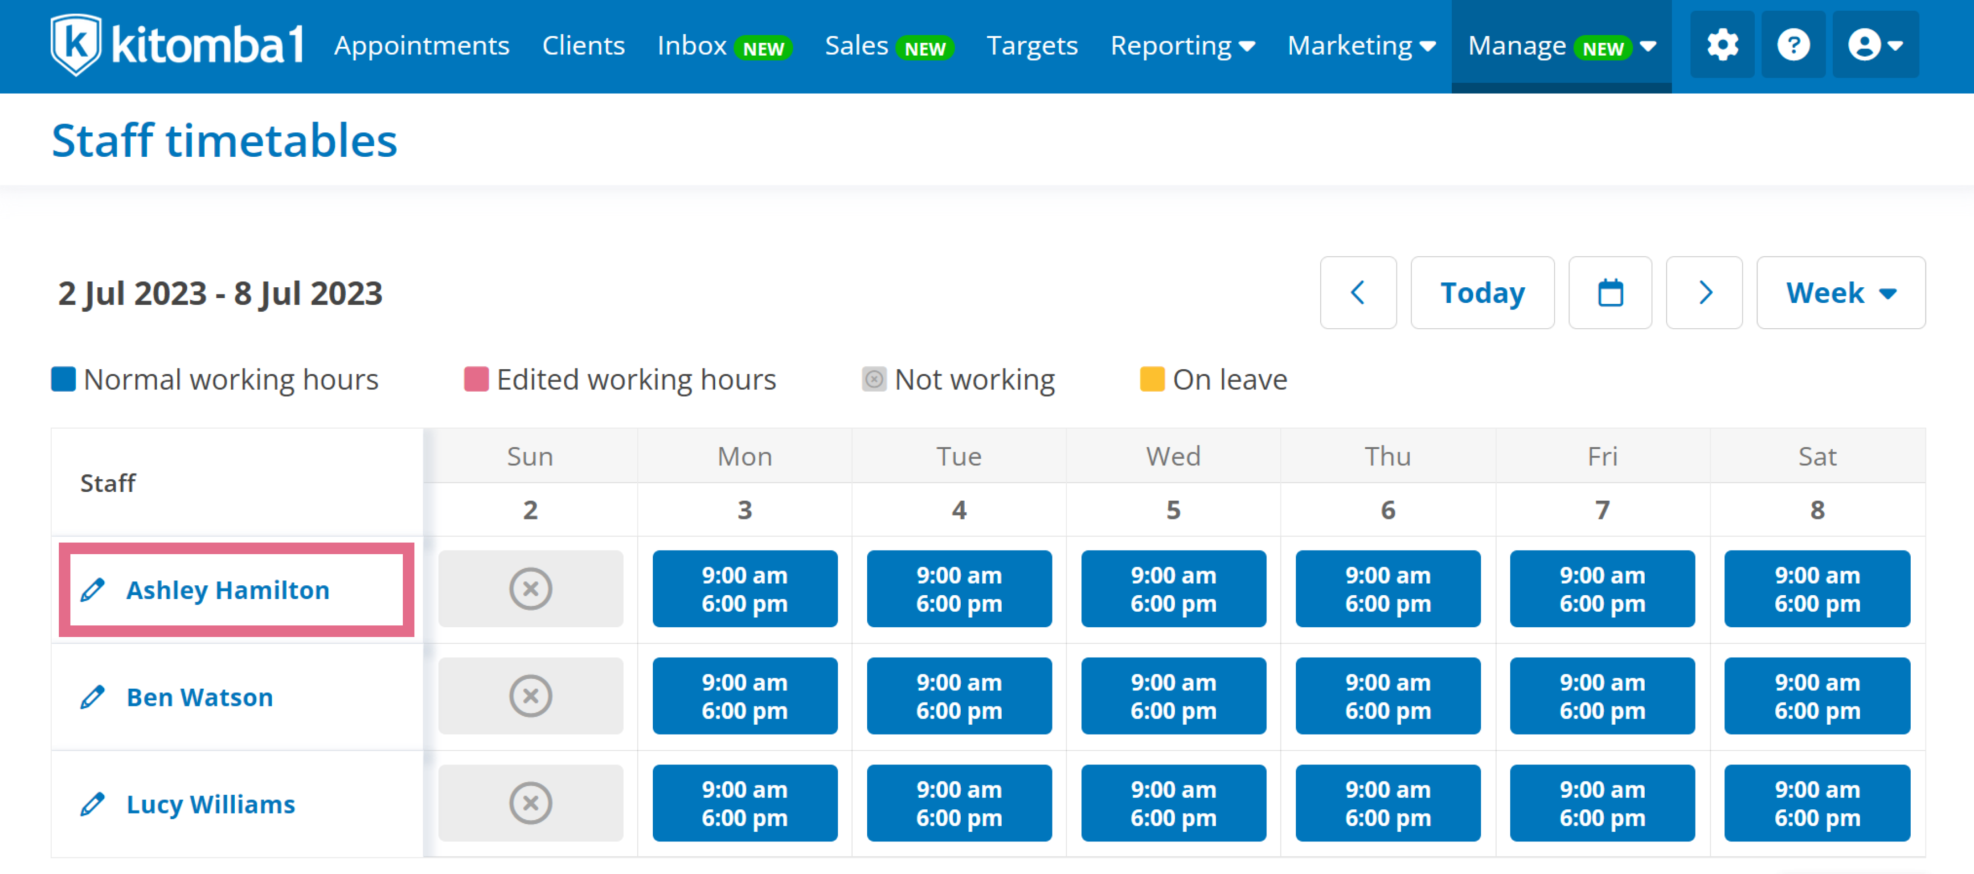Screen dimensions: 1974x874
Task: Click the blue Normal working hours swatch
Action: pos(64,379)
